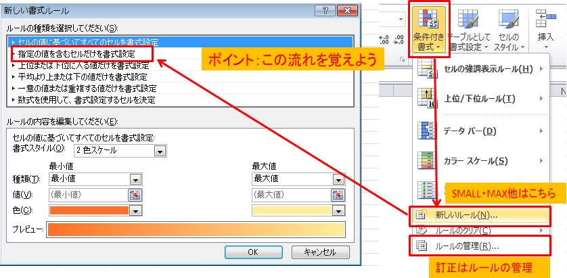
Task: Click the pale yellow 最大値 color swatch
Action: (292, 211)
